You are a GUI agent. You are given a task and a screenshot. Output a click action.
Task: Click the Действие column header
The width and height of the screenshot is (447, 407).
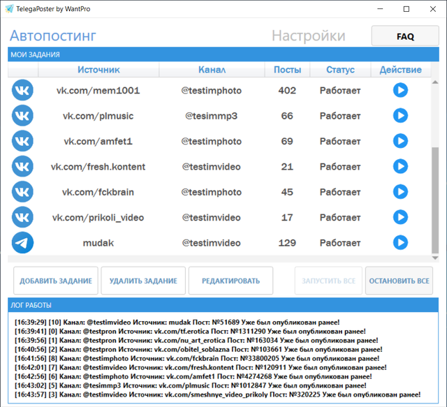(x=400, y=70)
